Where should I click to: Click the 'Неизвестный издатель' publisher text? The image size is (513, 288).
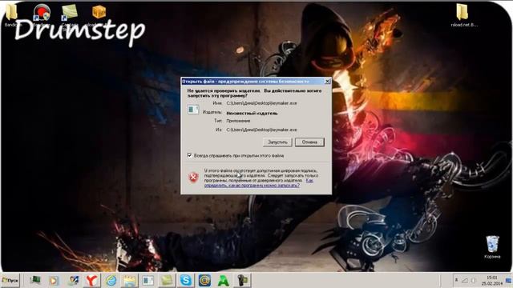pyautogui.click(x=252, y=114)
